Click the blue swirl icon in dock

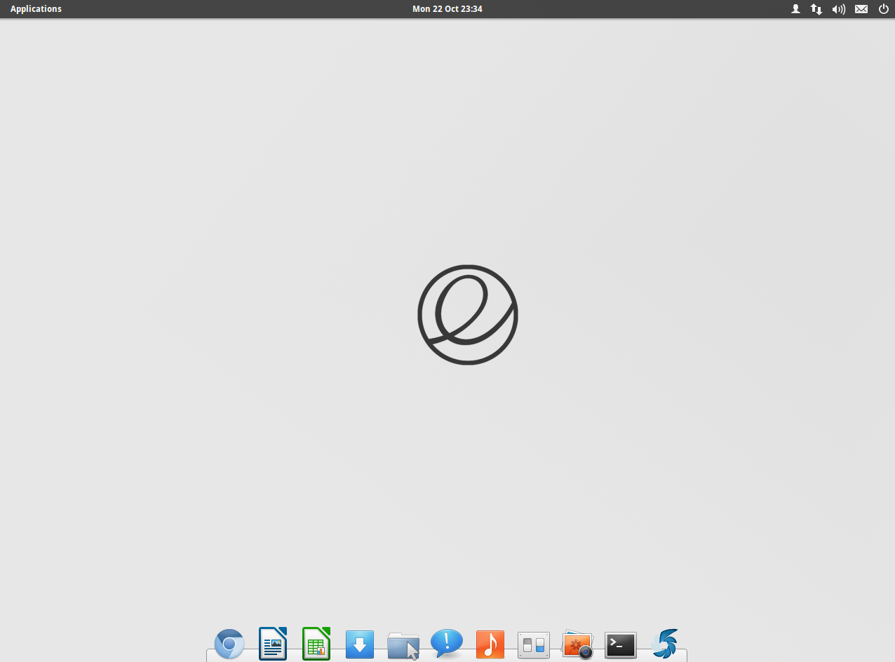tap(664, 644)
